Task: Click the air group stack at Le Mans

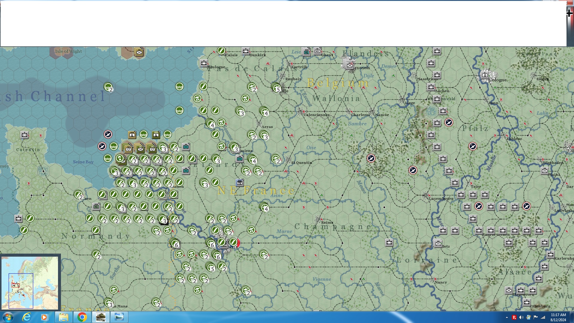Action: pos(109,303)
